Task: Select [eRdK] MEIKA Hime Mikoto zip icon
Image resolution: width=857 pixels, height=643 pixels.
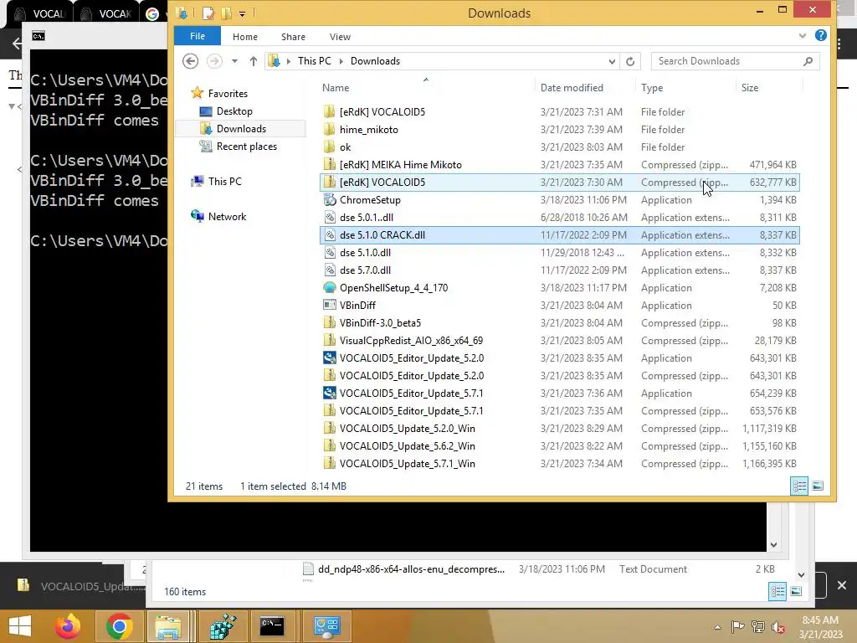Action: coord(329,165)
